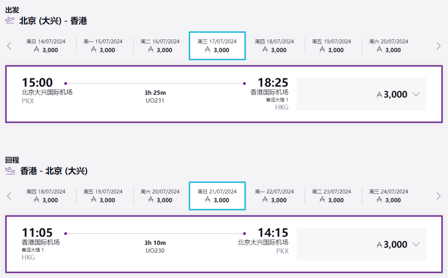Click the departure plane icon beside 北京 (大兴) - 香港
This screenshot has width=448, height=278.
10,21
